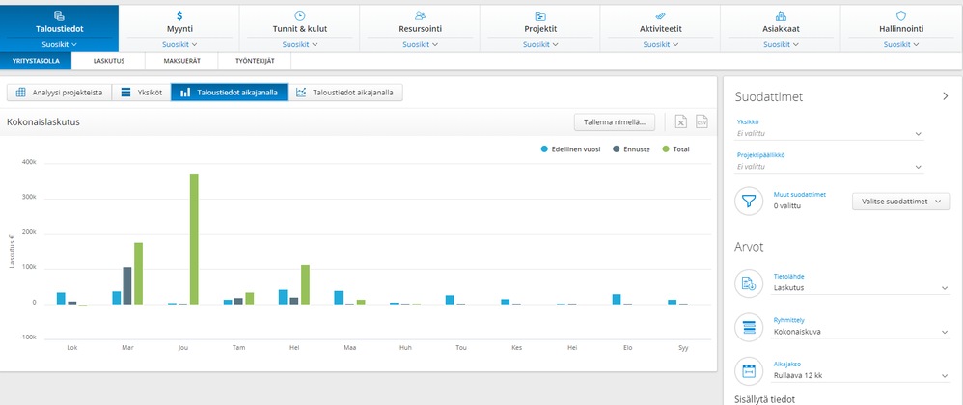Switch to the Maksuerät tab
This screenshot has width=963, height=405.
click(182, 61)
